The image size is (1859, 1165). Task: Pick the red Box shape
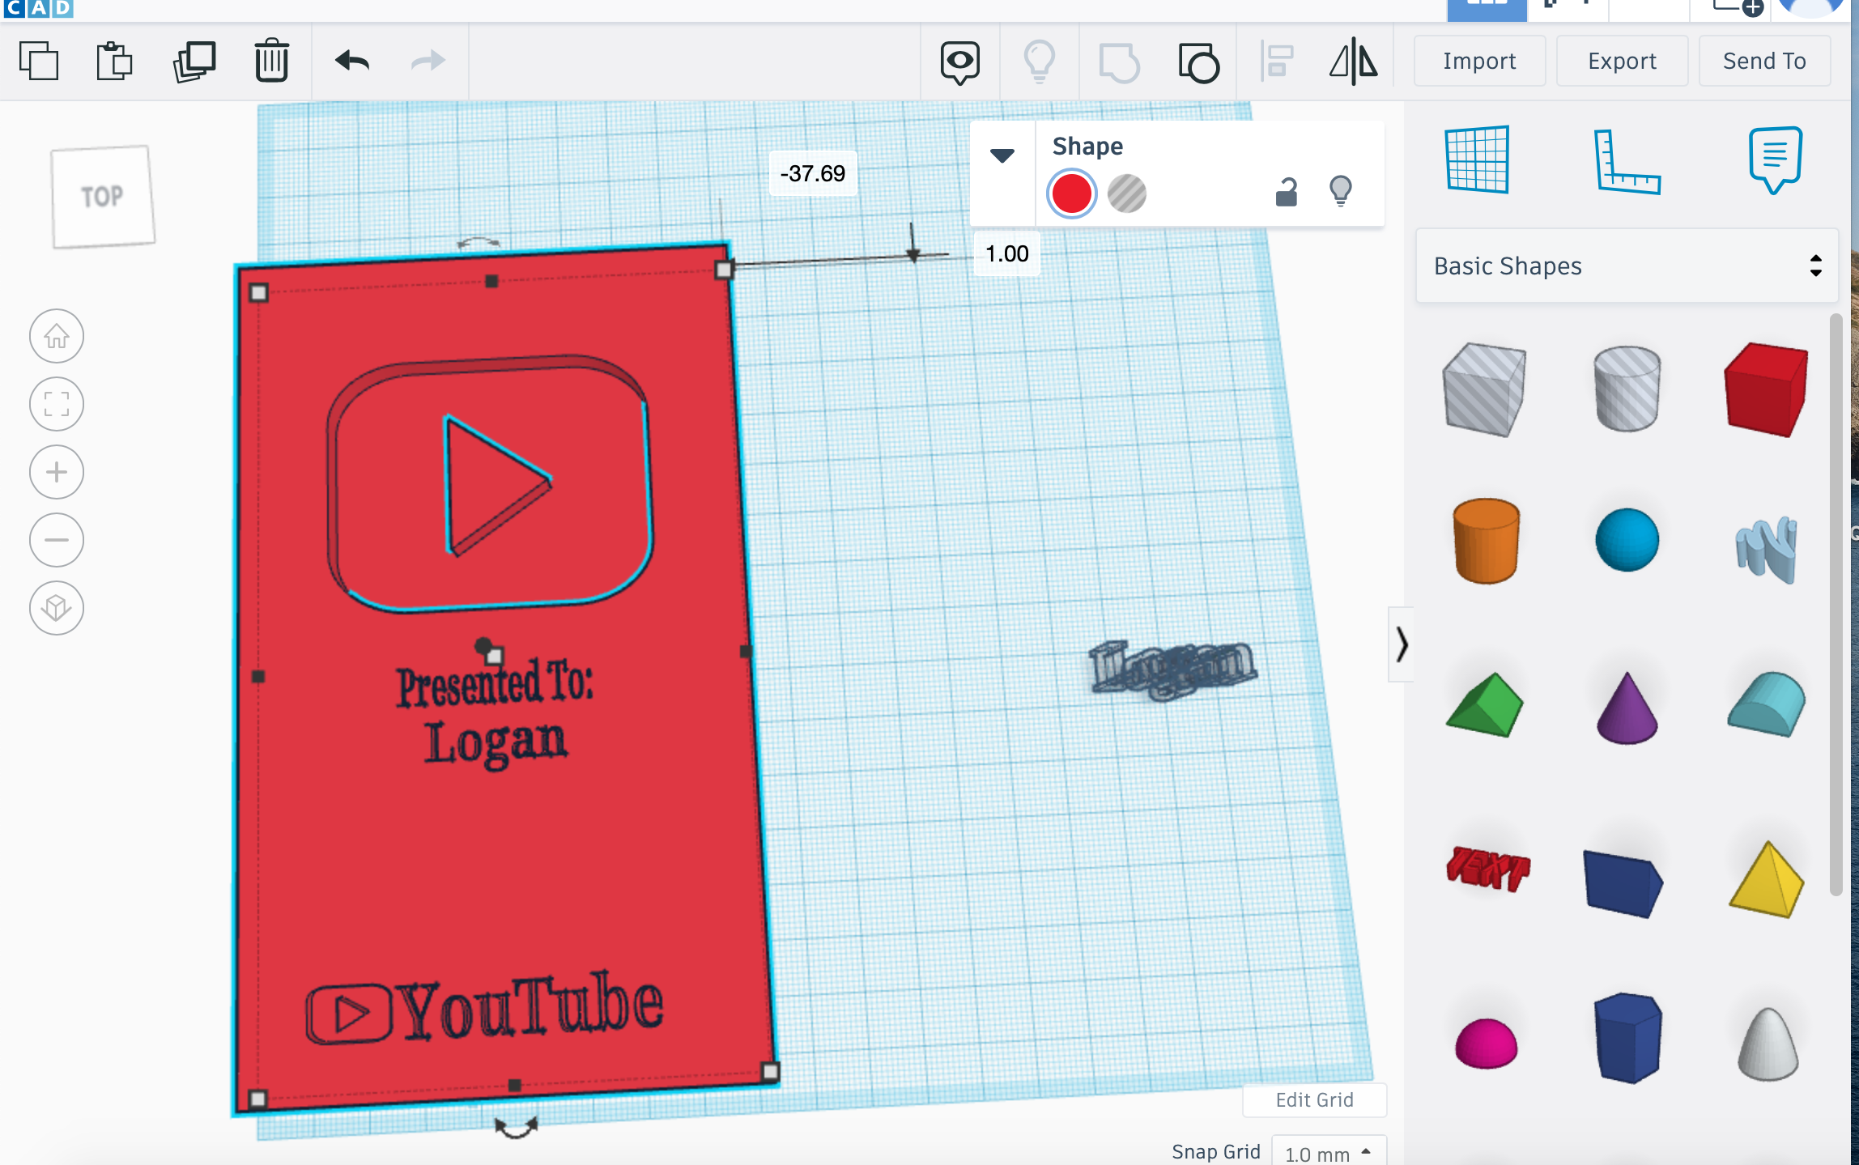[1766, 389]
